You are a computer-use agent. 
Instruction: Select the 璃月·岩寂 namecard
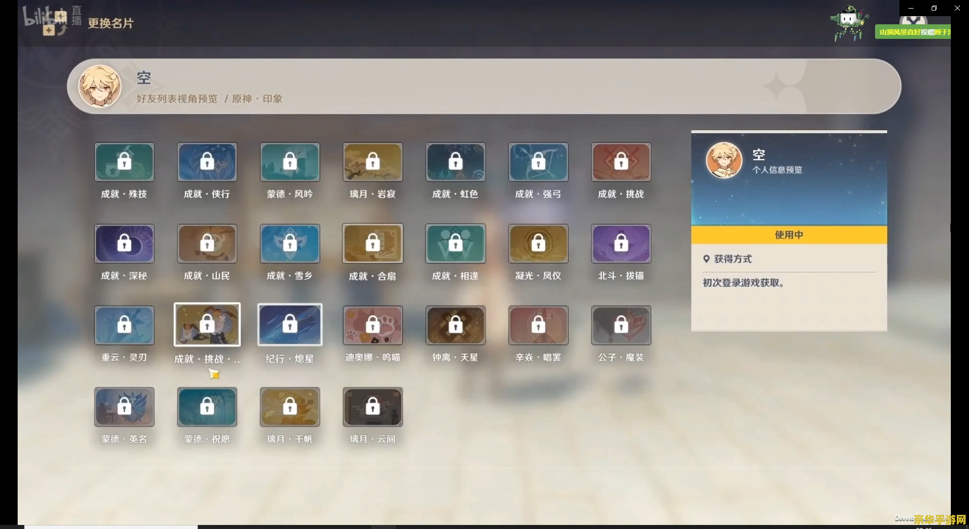372,162
